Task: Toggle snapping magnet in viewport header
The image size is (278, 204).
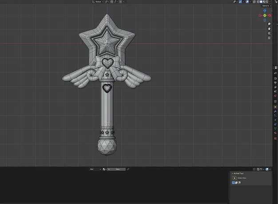Action: point(112,2)
